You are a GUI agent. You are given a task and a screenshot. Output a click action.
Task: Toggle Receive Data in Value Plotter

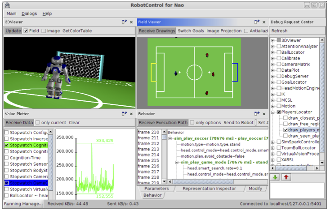click(x=19, y=122)
